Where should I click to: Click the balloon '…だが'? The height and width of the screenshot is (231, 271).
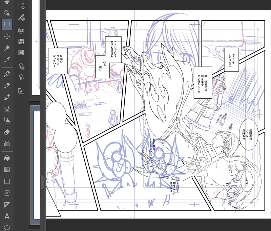coord(247,182)
